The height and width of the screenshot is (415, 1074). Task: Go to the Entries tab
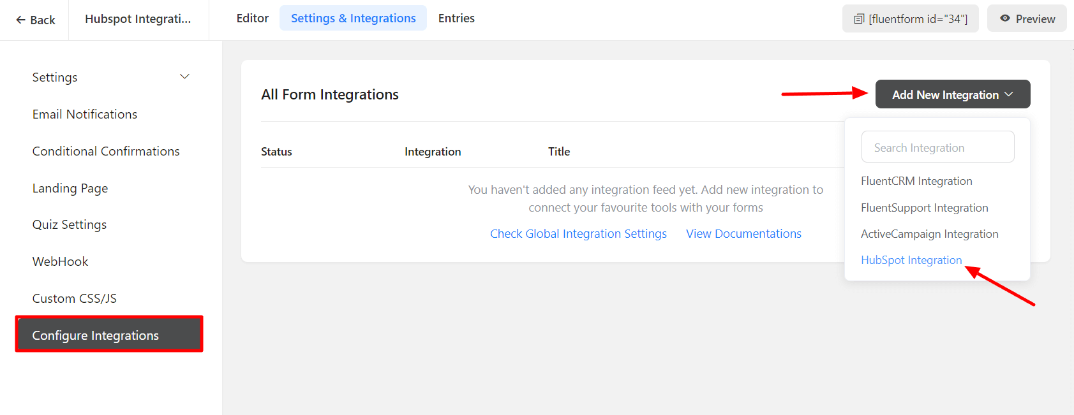pyautogui.click(x=456, y=18)
